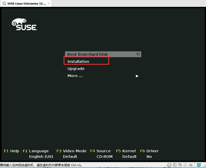Open the F4 Source selector showing CD-ROM
Image resolution: width=206 pixels, height=168 pixels.
[100, 151]
